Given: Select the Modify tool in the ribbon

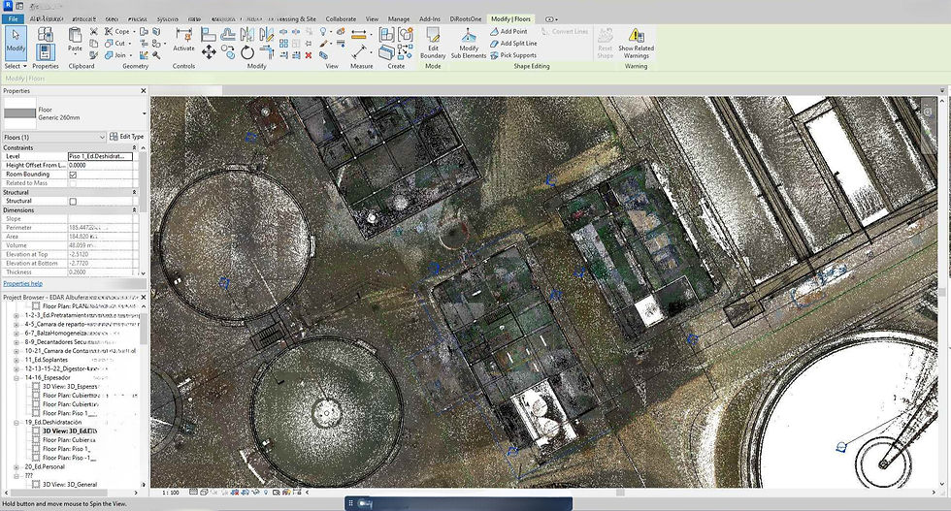Looking at the screenshot, I should coord(16,41).
